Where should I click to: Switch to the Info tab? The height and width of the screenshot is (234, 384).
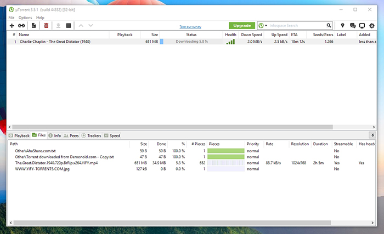[x=55, y=135]
